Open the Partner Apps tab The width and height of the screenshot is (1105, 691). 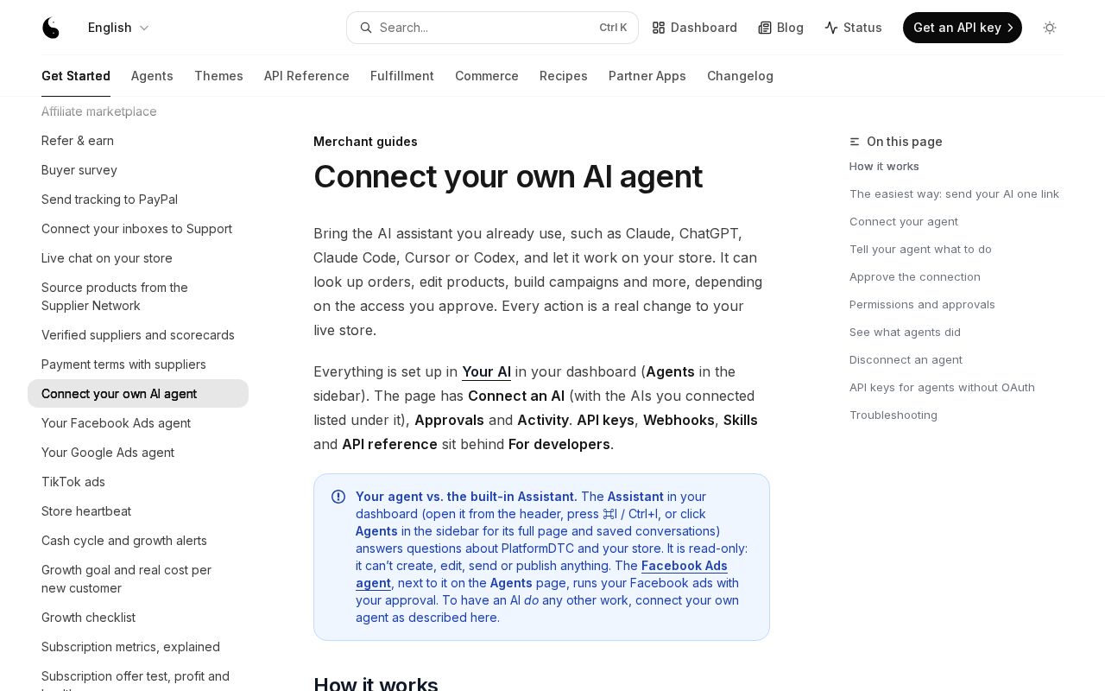tap(647, 76)
